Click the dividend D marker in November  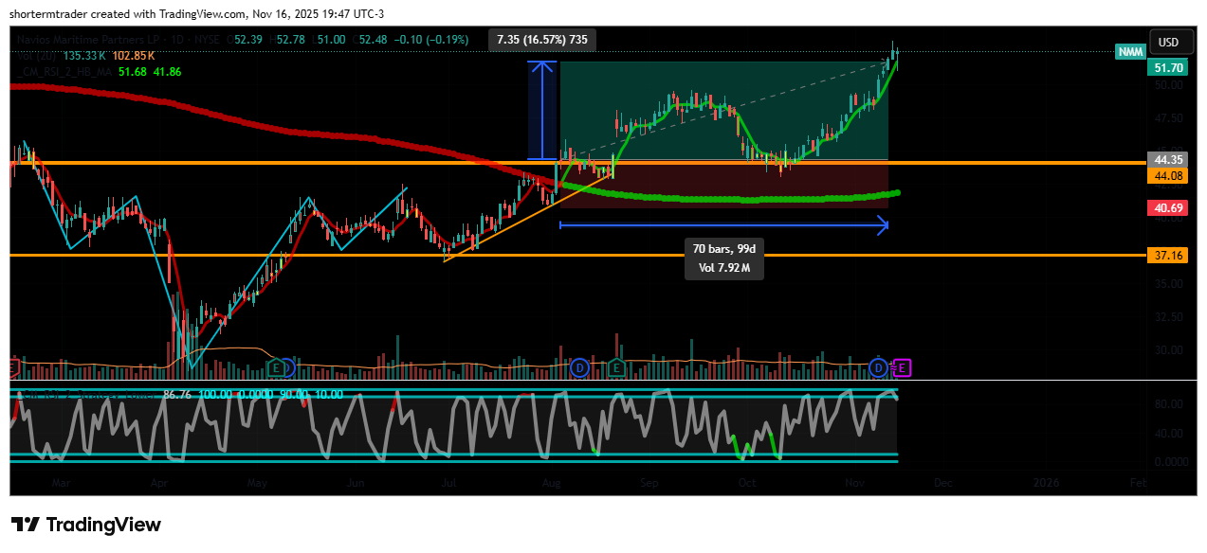(x=879, y=367)
